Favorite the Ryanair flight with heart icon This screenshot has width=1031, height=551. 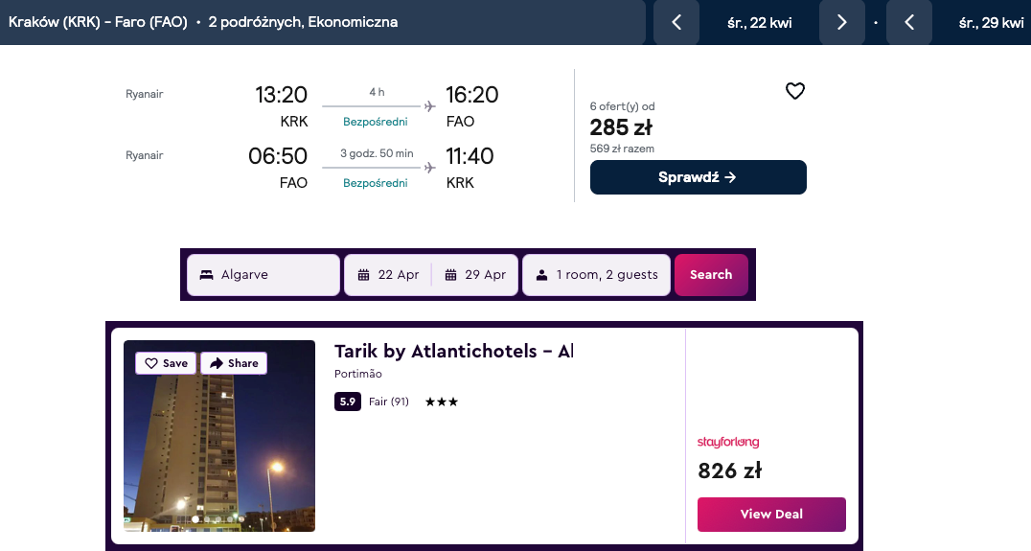(x=795, y=92)
